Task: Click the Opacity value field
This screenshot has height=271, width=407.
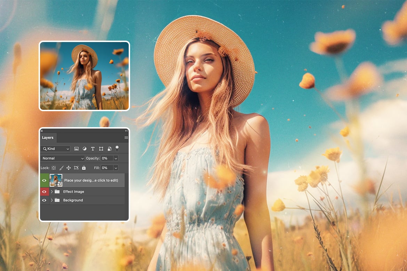Action: click(107, 158)
